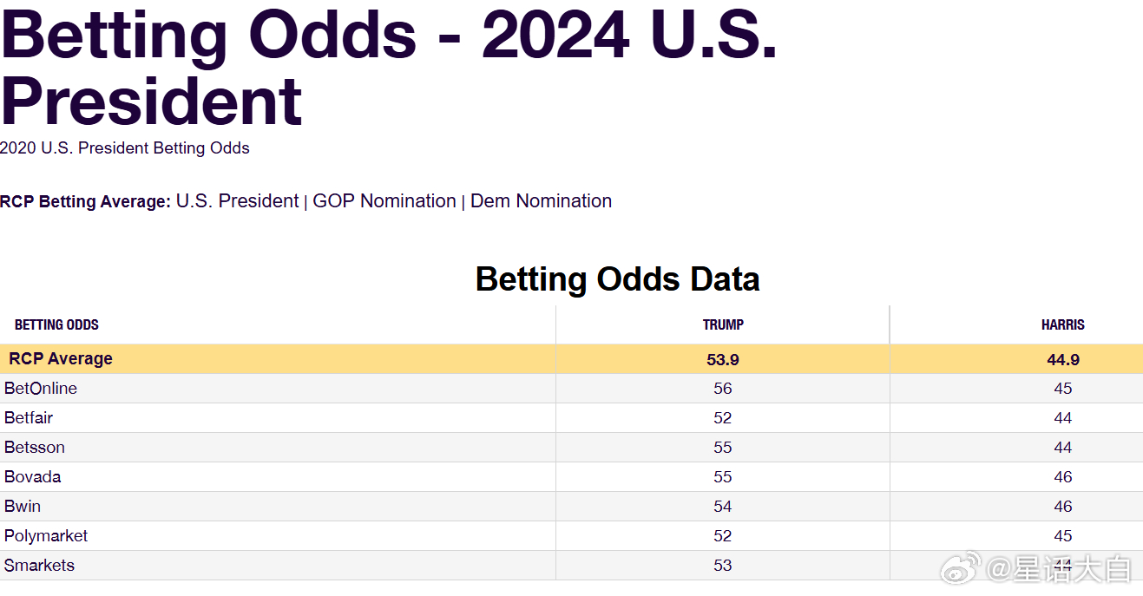Open the Polymarket bookmaker entry
The height and width of the screenshot is (596, 1143).
pyautogui.click(x=46, y=536)
